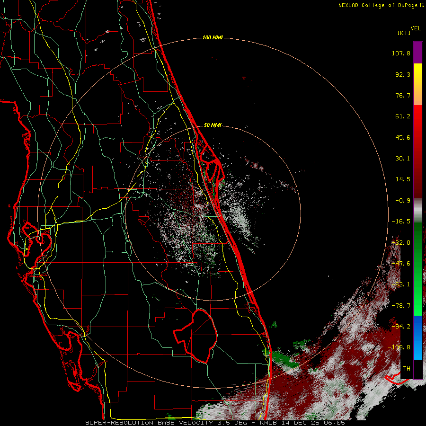This screenshot has width=426, height=426.
Task: Pick the purple segment of color bar
Action: click(418, 53)
